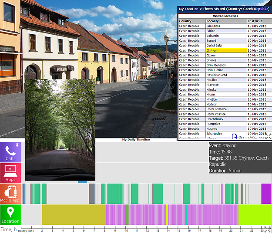Viewport: 272px width, 233px height.
Task: Expand the visited localities panel to fullscreen
Action: coord(268,136)
